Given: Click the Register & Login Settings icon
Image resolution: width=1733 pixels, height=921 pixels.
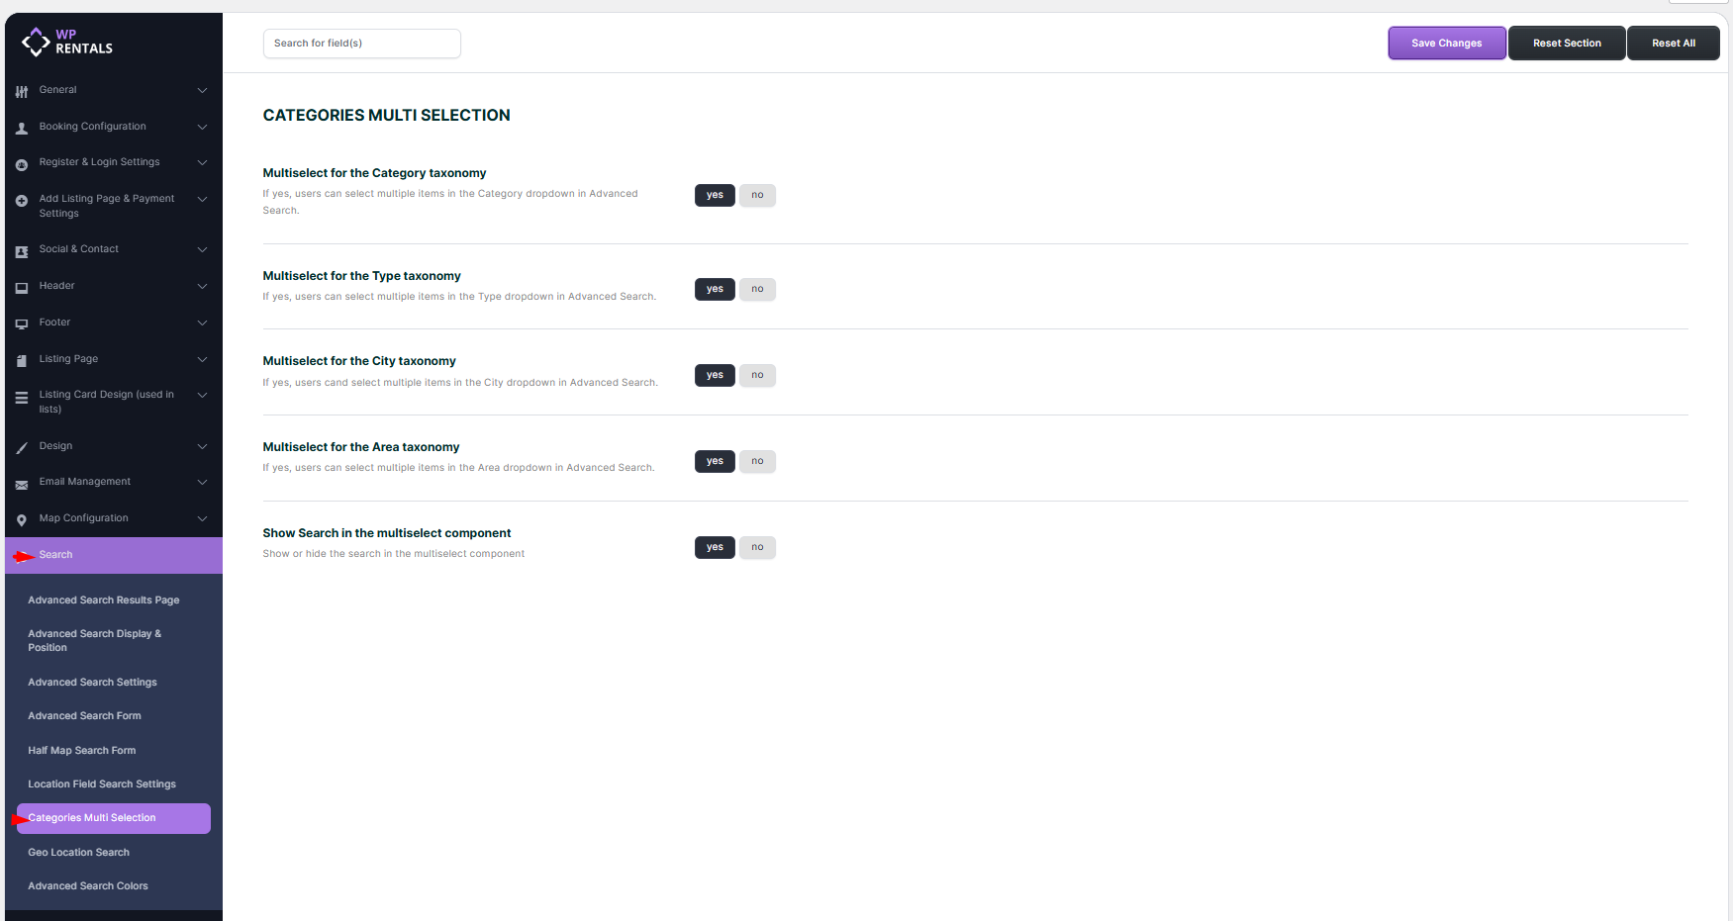Looking at the screenshot, I should pos(22,164).
